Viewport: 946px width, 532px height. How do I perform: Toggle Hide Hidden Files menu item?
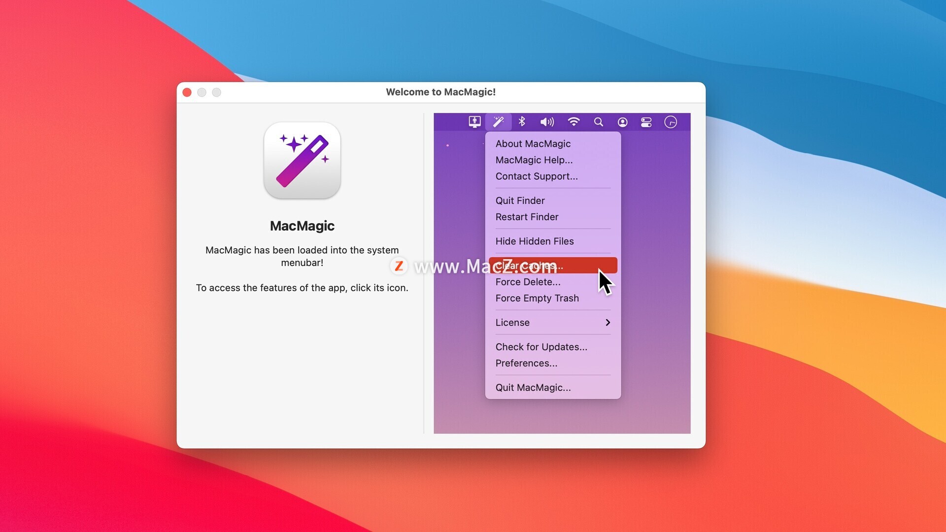point(553,241)
